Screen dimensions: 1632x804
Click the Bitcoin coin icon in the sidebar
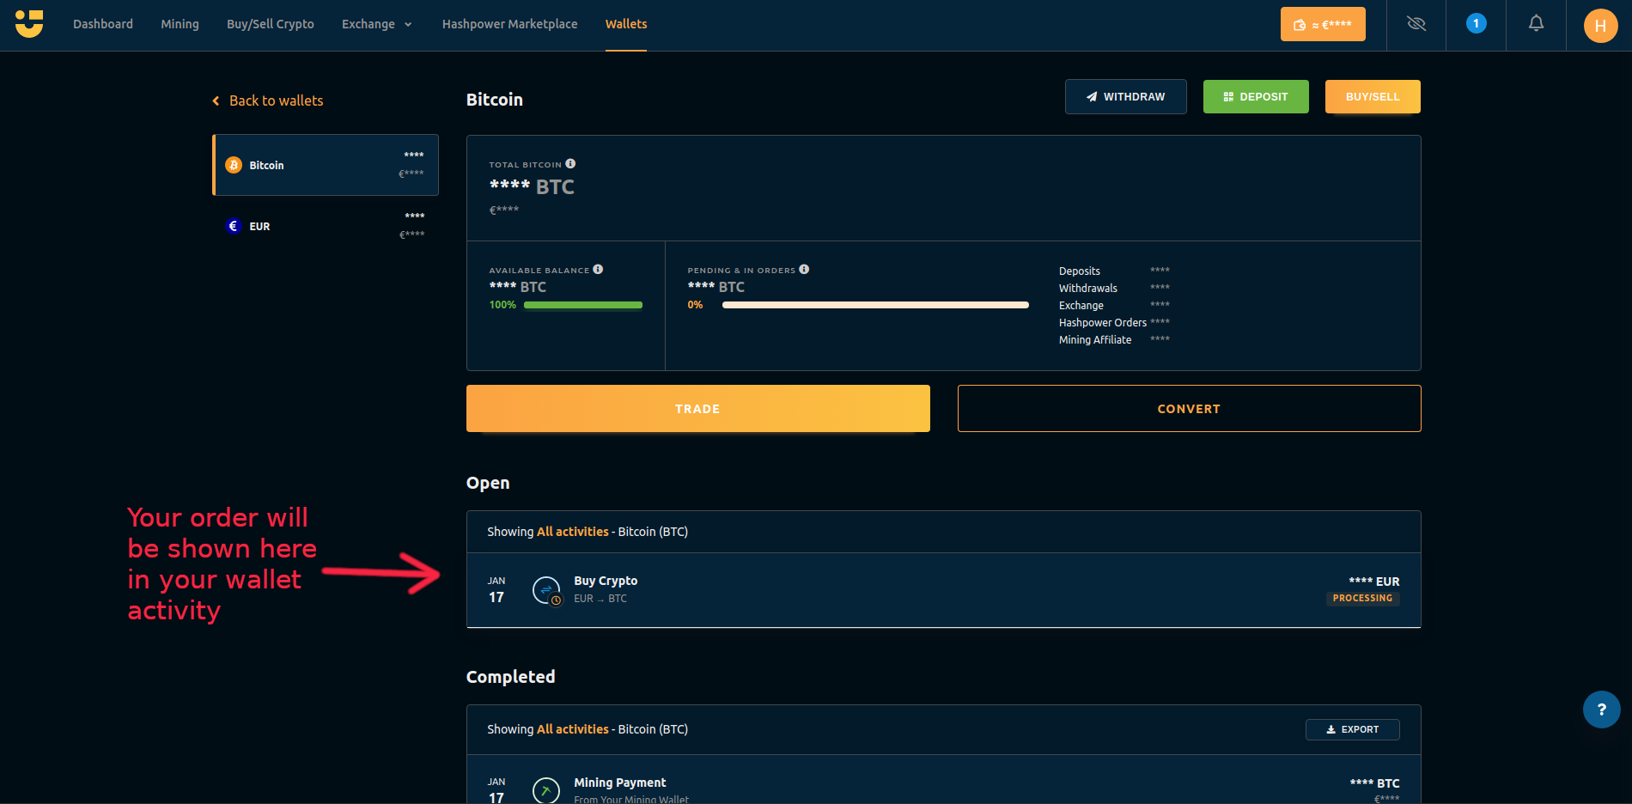point(233,164)
